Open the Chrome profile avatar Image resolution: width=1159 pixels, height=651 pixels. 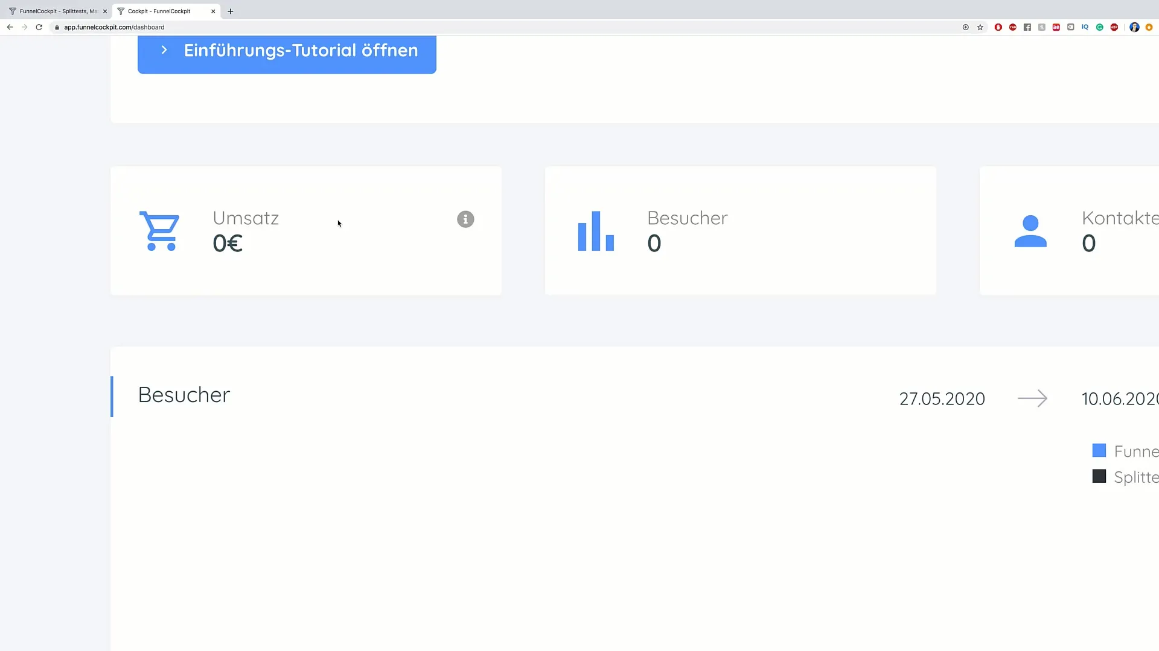pyautogui.click(x=1134, y=27)
